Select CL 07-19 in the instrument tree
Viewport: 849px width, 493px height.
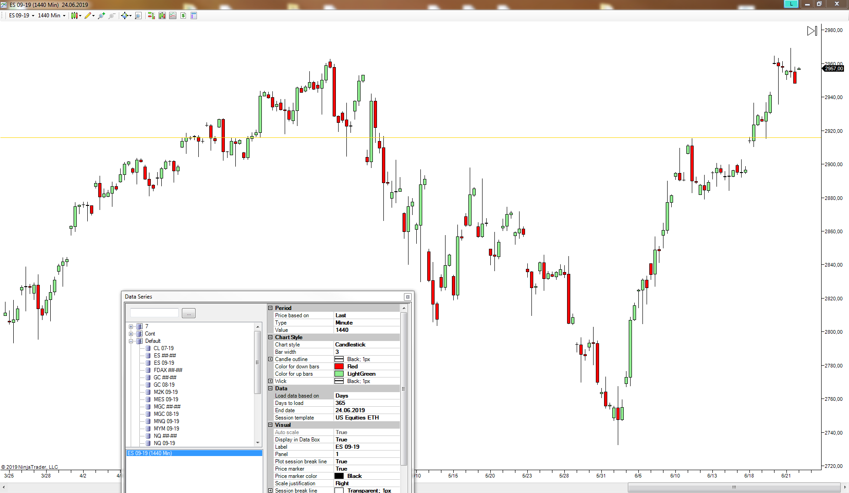pyautogui.click(x=164, y=348)
